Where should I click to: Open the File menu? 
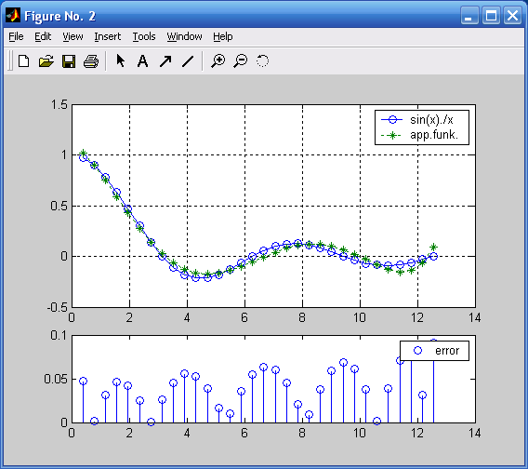tap(16, 36)
